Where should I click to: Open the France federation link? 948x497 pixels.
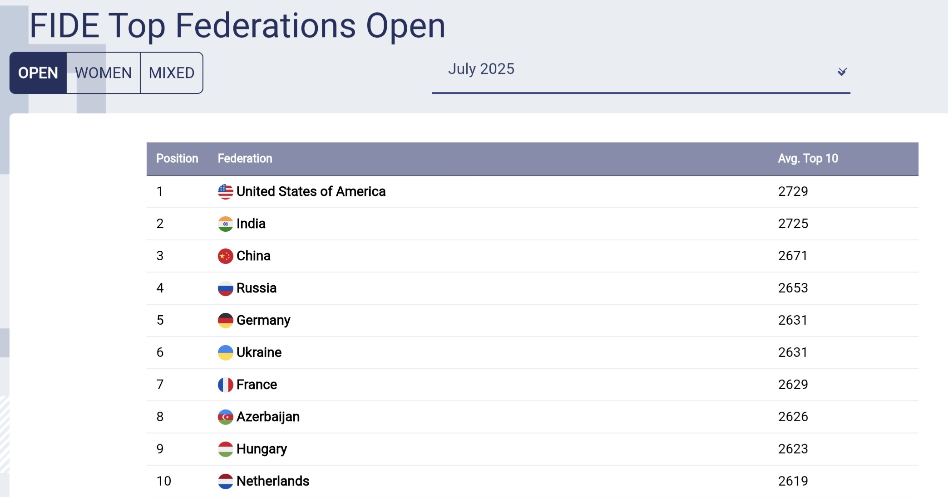point(257,385)
